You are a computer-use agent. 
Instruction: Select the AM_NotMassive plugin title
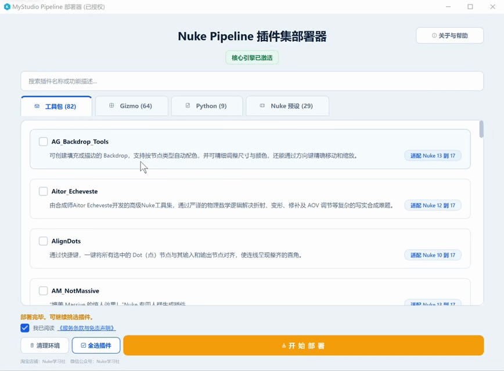click(75, 291)
